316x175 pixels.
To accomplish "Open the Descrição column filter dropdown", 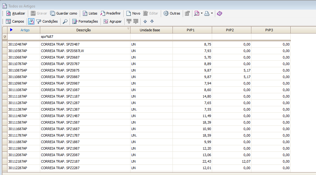I will (x=128, y=28).
